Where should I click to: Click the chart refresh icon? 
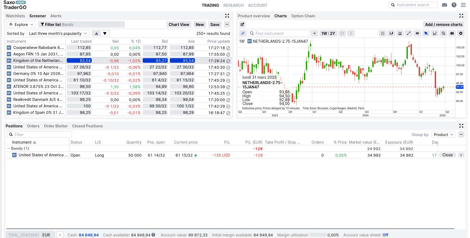click(342, 33)
